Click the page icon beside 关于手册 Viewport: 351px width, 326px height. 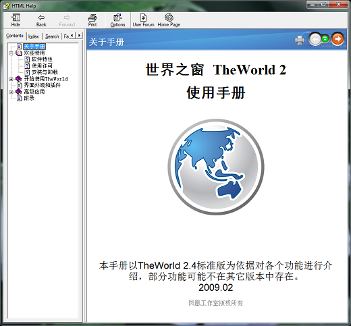tap(20, 47)
